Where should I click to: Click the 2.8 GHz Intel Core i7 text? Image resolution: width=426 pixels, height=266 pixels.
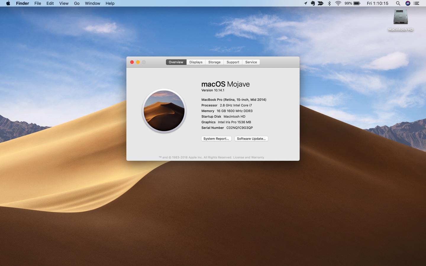(236, 105)
